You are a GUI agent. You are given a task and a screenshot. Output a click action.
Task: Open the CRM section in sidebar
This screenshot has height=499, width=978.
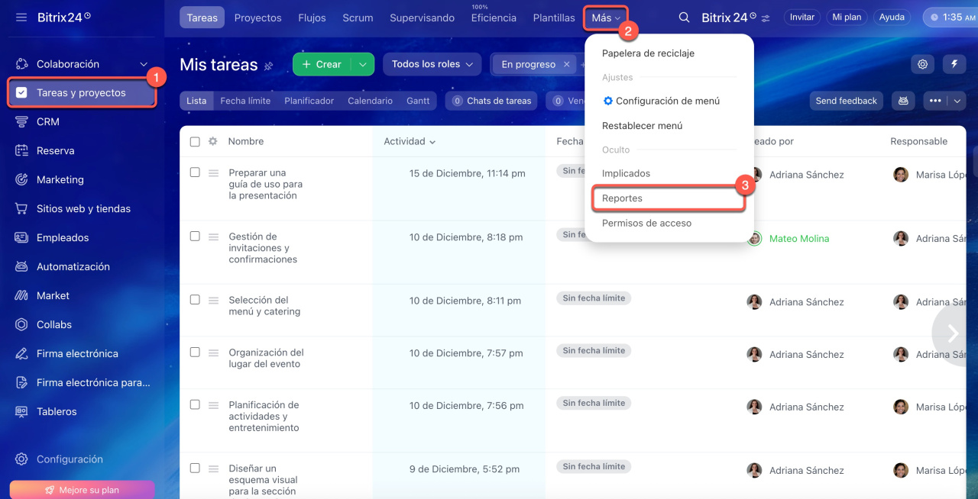(47, 122)
